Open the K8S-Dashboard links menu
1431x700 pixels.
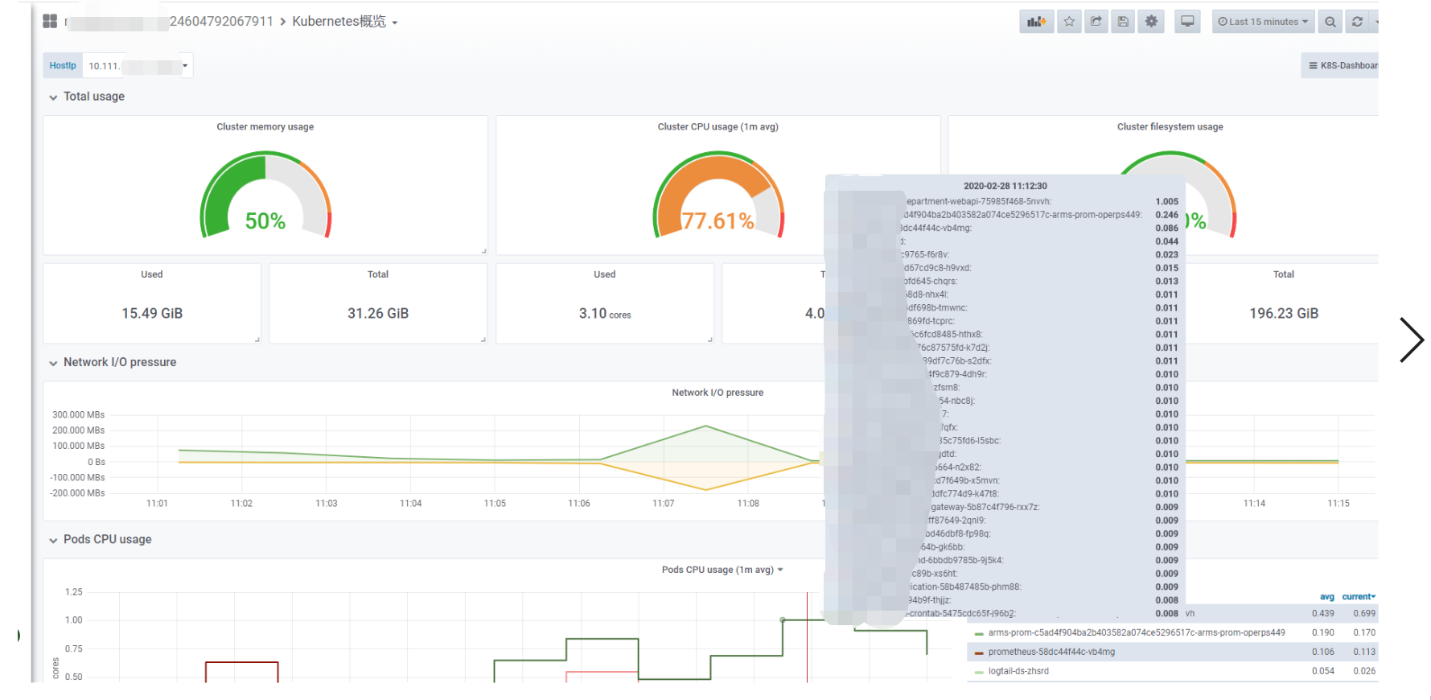pos(1342,66)
